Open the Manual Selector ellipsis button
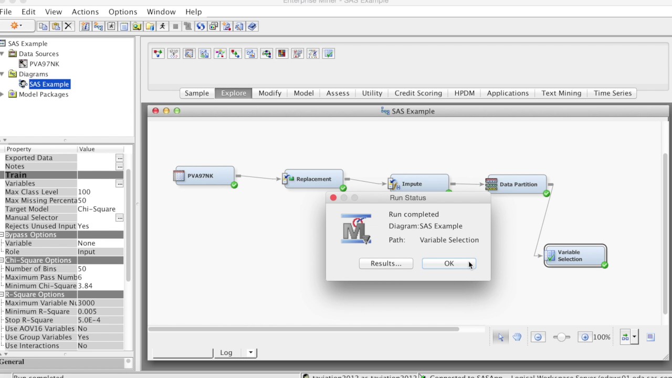Screen dimensions: 672x378 click(120, 218)
